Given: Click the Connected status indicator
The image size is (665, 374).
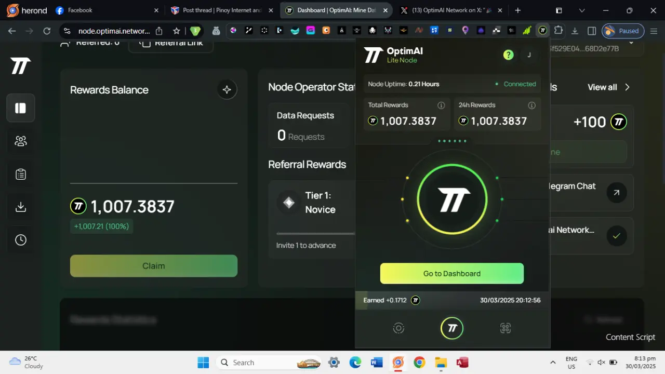Looking at the screenshot, I should pos(515,84).
